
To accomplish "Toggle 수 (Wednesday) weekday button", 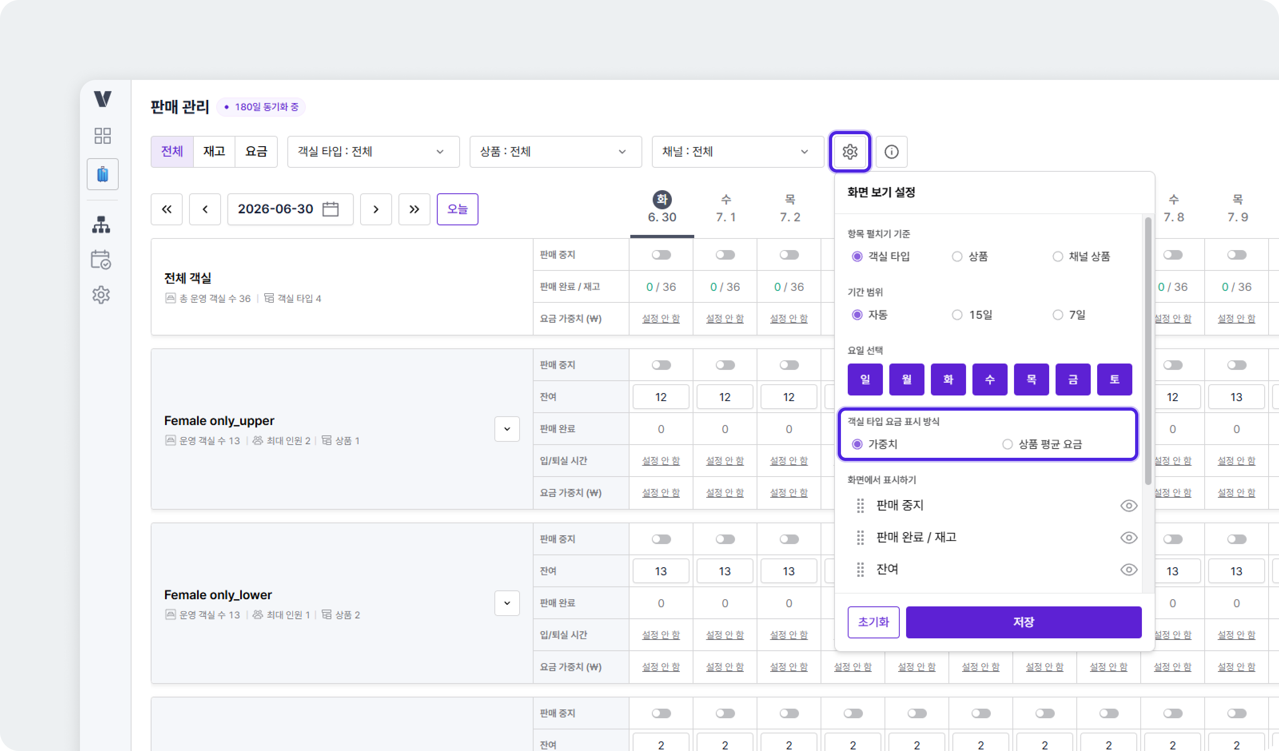I will tap(990, 379).
